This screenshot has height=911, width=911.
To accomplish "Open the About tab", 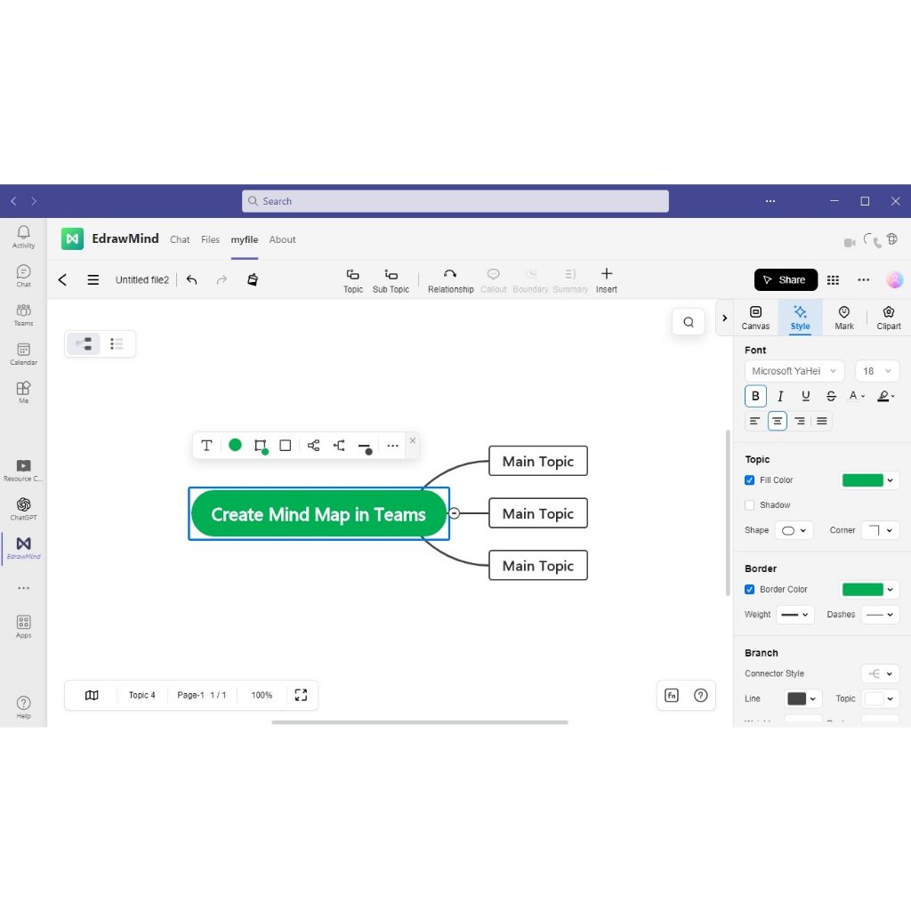I will pyautogui.click(x=282, y=239).
